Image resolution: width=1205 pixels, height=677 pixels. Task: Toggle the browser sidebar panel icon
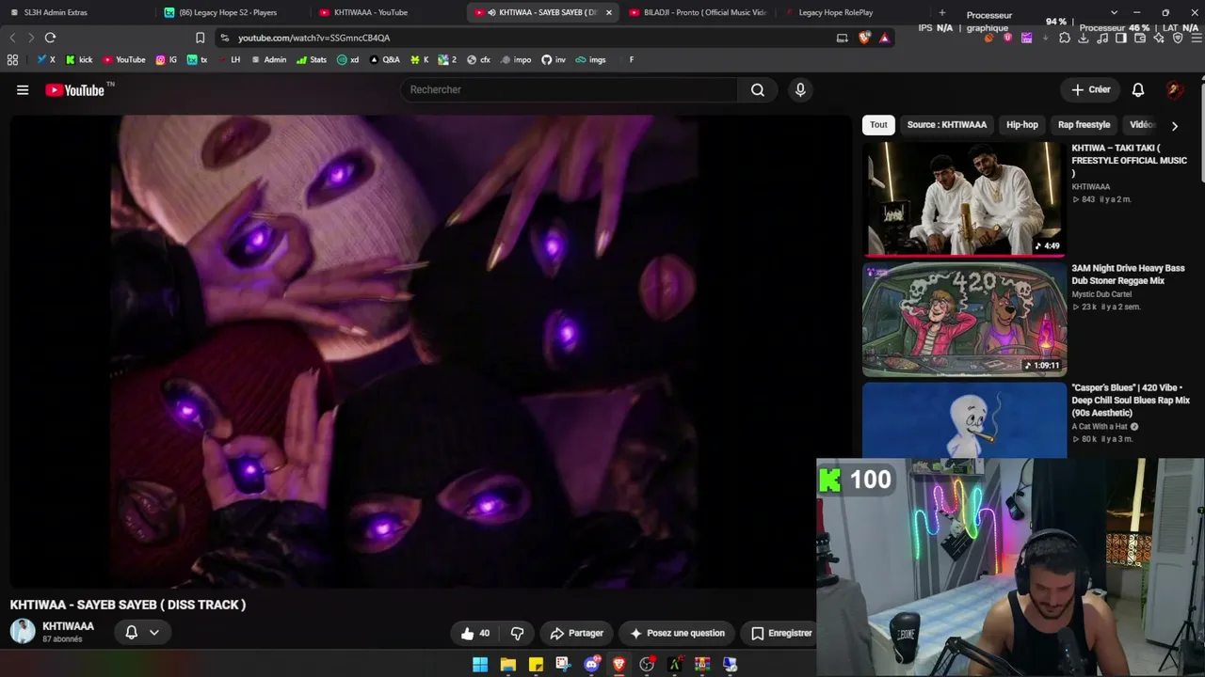click(x=1121, y=39)
